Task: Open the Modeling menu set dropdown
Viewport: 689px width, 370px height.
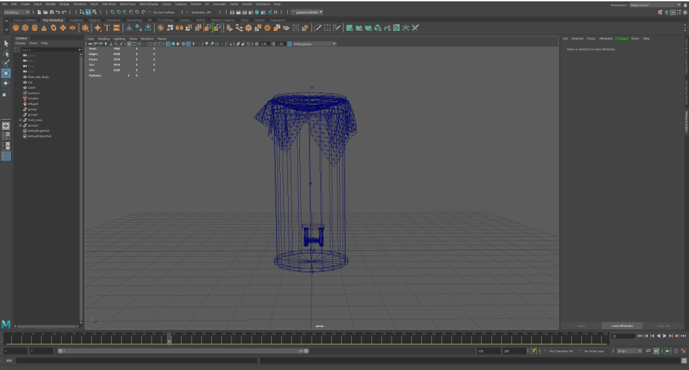Action: tap(17, 12)
